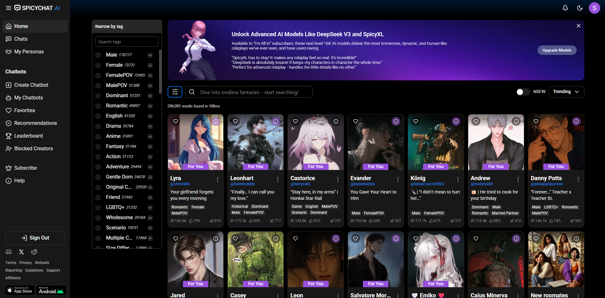The height and width of the screenshot is (298, 605).
Task: Click the Upgrade Models button
Action: [x=557, y=50]
